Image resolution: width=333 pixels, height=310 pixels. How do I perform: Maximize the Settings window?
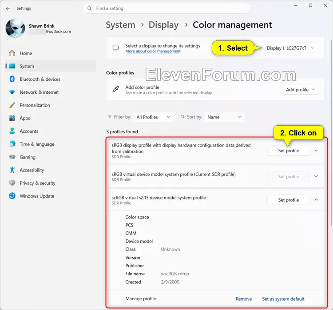[x=310, y=5]
